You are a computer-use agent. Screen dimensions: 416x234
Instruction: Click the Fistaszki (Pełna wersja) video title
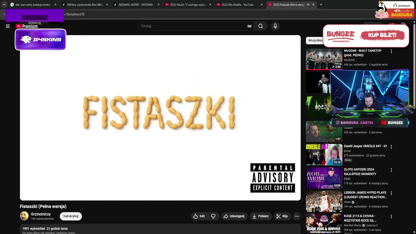click(43, 206)
